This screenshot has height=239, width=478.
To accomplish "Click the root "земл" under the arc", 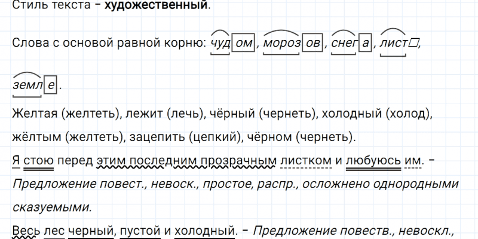I will click(x=29, y=86).
